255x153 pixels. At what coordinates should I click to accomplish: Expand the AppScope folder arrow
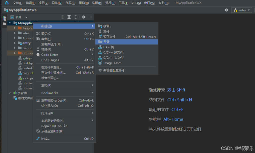coord(15,38)
